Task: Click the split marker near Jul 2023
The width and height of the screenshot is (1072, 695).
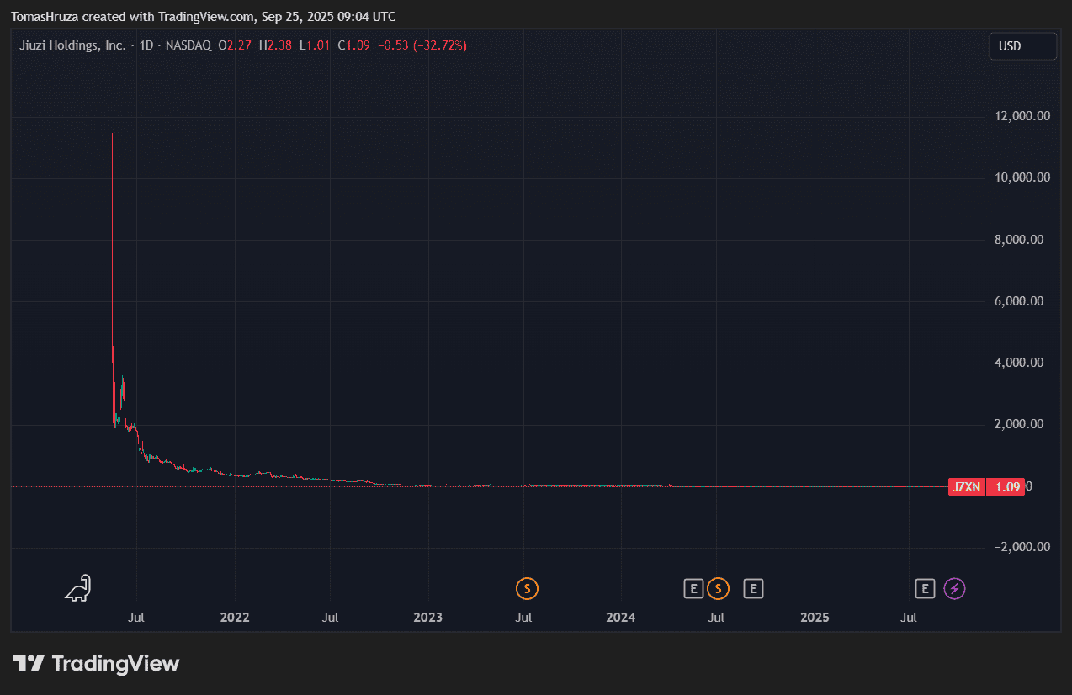Action: (x=527, y=589)
